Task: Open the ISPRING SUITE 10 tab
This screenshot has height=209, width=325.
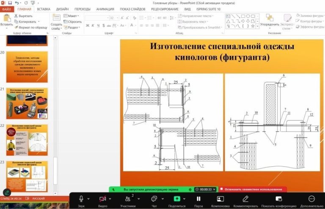Action: (x=208, y=9)
